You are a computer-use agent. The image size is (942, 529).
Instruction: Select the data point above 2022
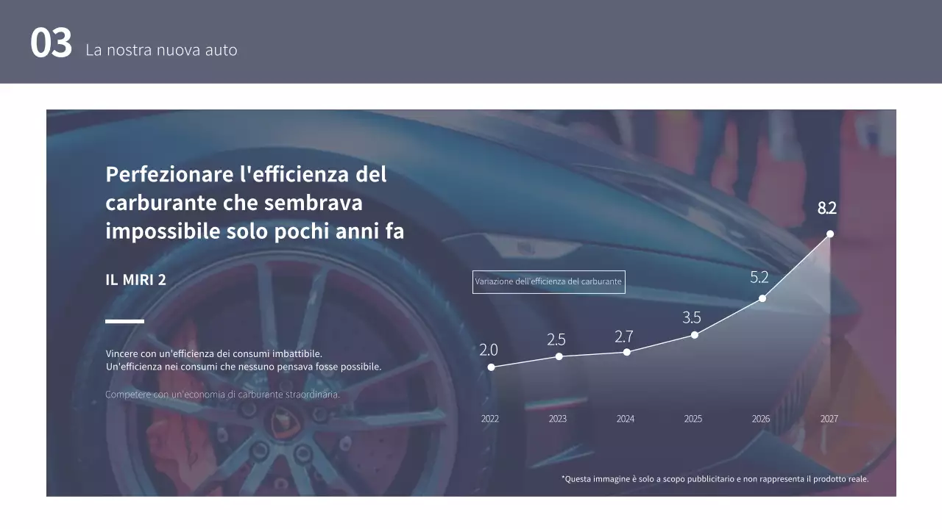(x=491, y=367)
